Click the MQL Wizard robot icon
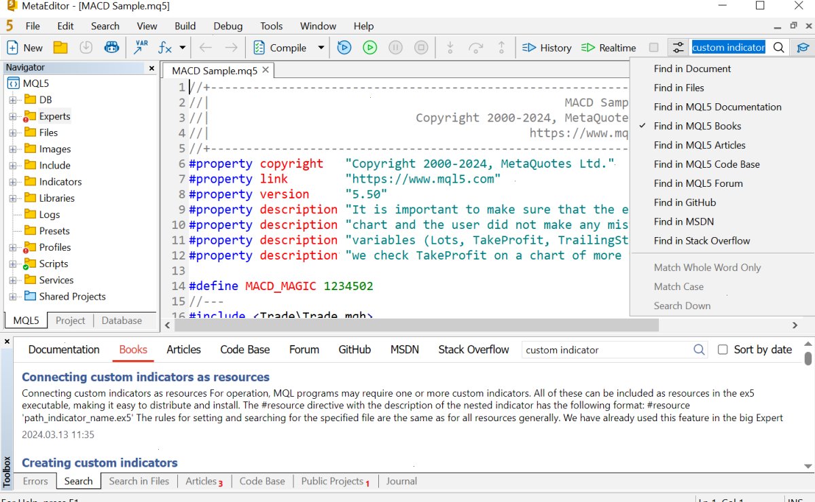This screenshot has height=502, width=815. click(111, 48)
